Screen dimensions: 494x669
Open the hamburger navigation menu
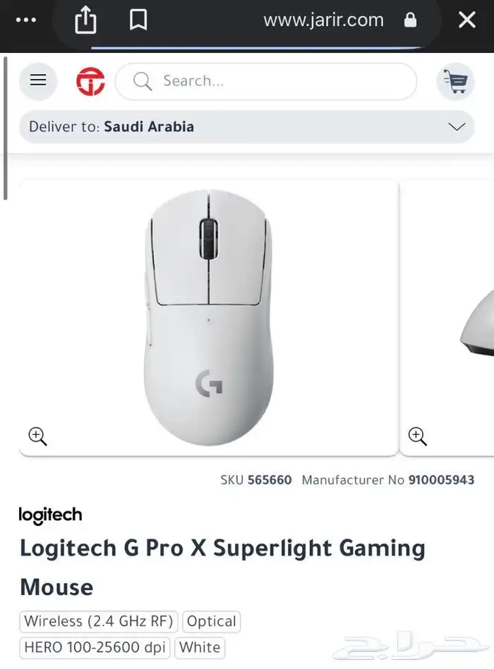pyautogui.click(x=38, y=81)
